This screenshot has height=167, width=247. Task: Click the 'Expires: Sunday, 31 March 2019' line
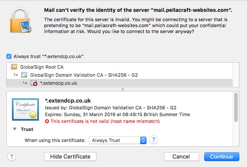[117, 114]
